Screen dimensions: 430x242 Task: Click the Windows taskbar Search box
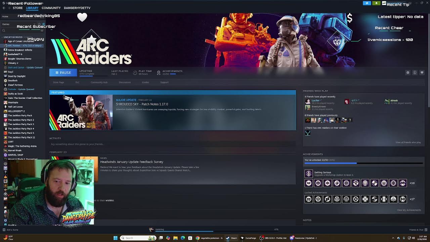(138, 238)
